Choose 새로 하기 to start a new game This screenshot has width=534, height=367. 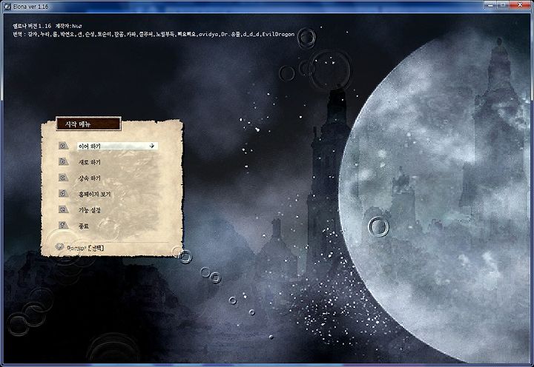point(90,163)
